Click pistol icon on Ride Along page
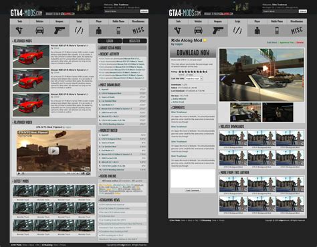The width and height of the screenshot is (317, 247). click(x=218, y=30)
